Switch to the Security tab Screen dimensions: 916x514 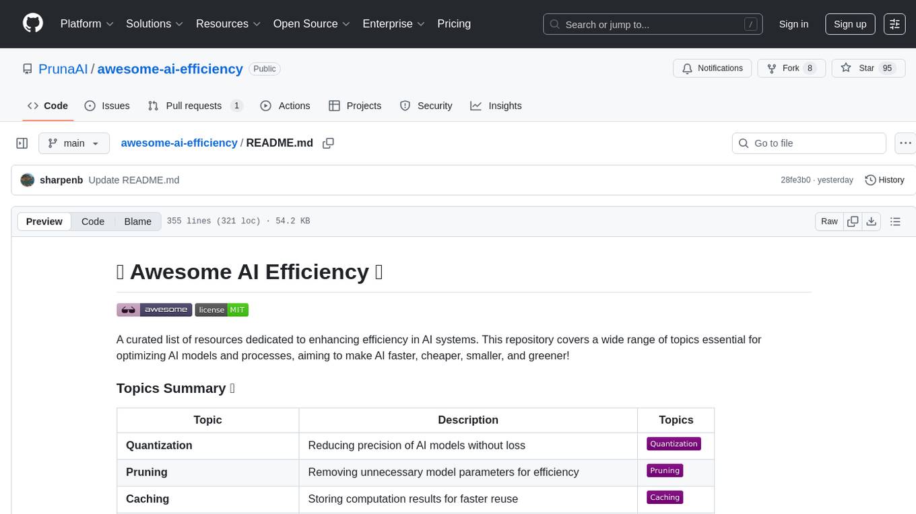426,106
